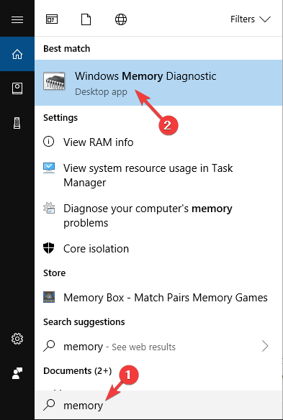Click the Devices tower icon in the sidebar
The image size is (283, 420).
(x=17, y=123)
